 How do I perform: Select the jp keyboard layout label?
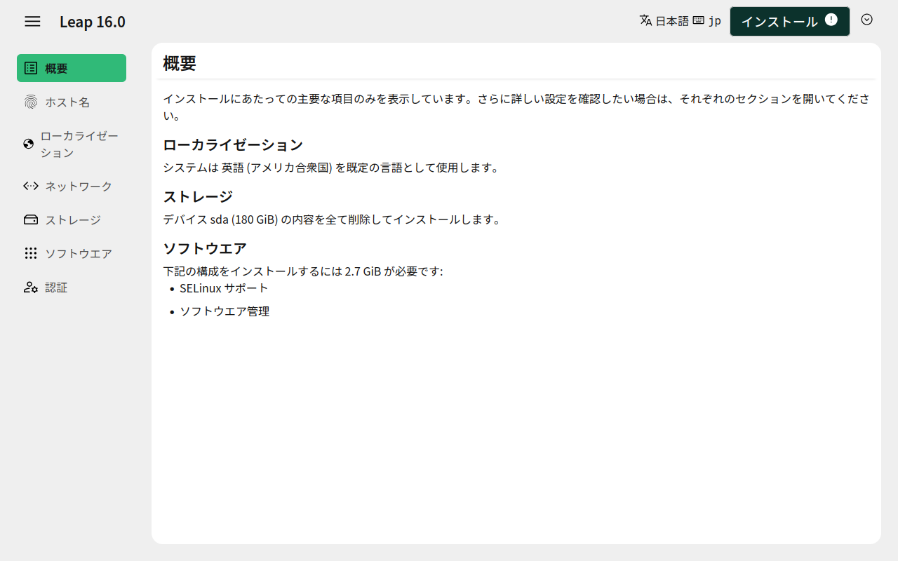(x=714, y=21)
